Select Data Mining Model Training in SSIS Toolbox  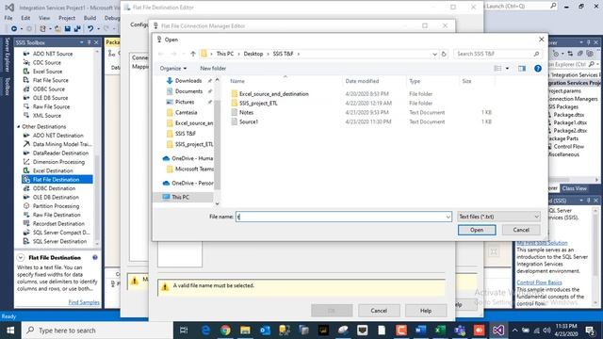click(61, 144)
